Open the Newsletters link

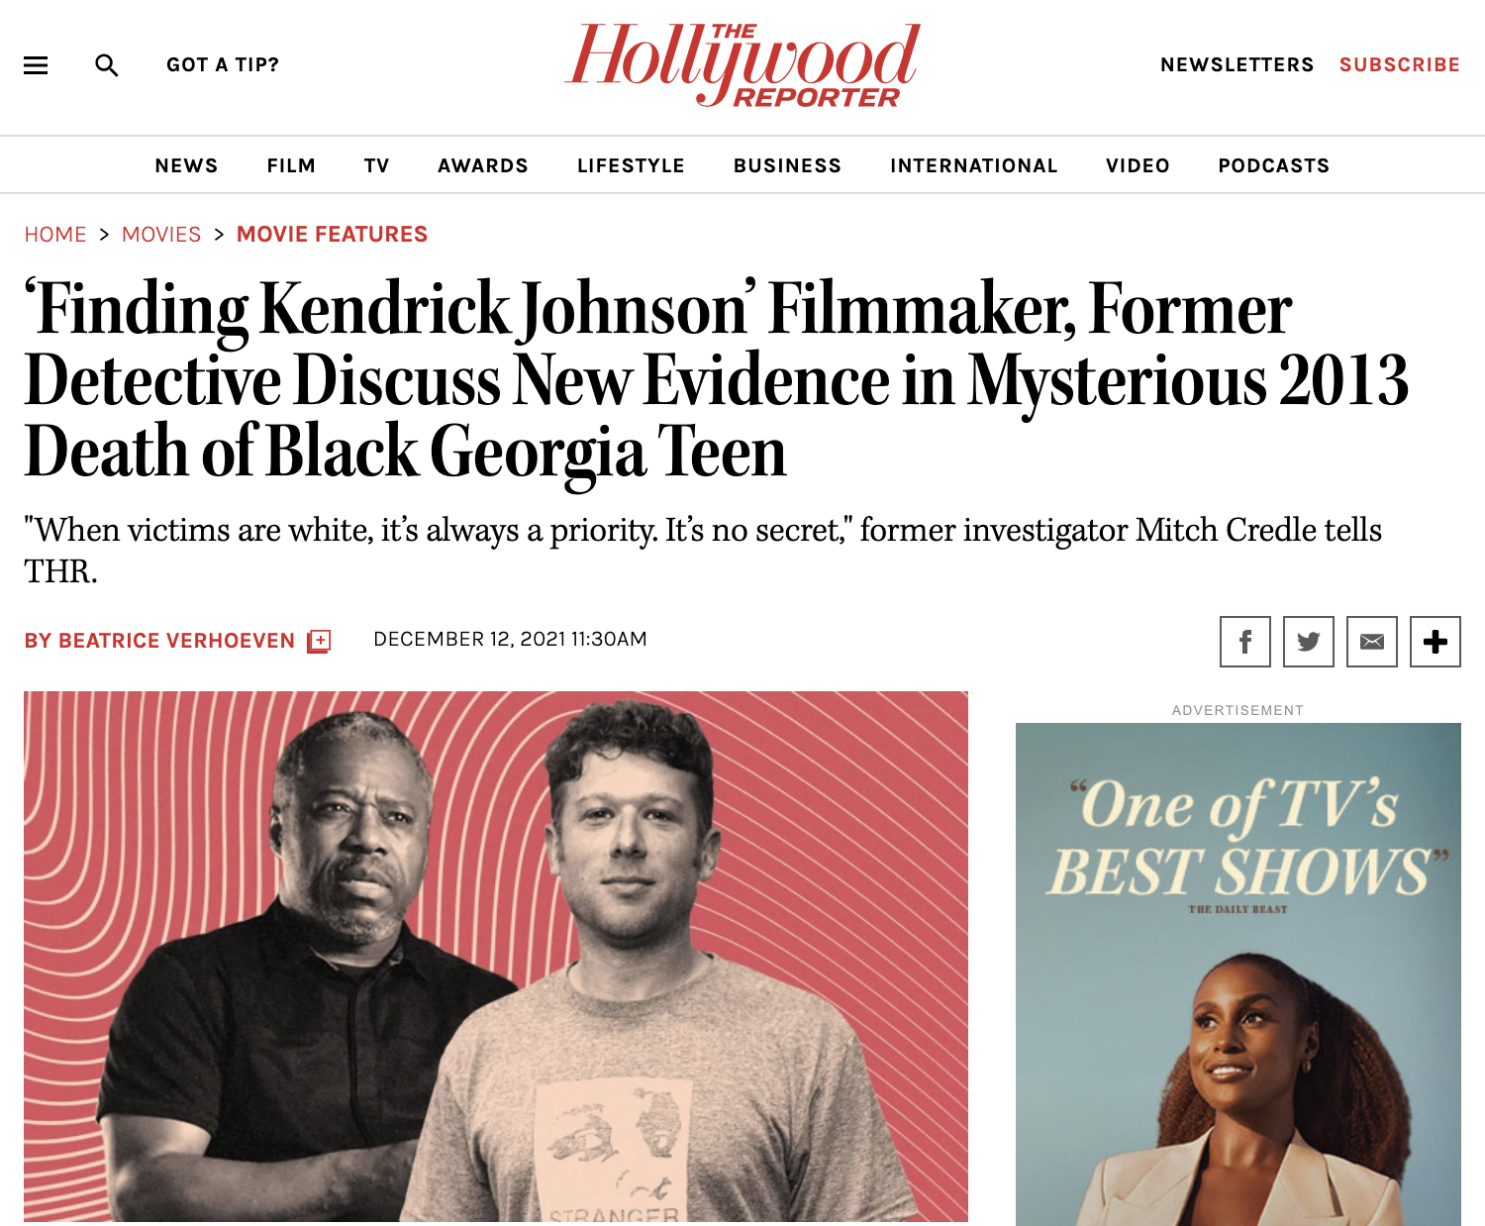1237,64
